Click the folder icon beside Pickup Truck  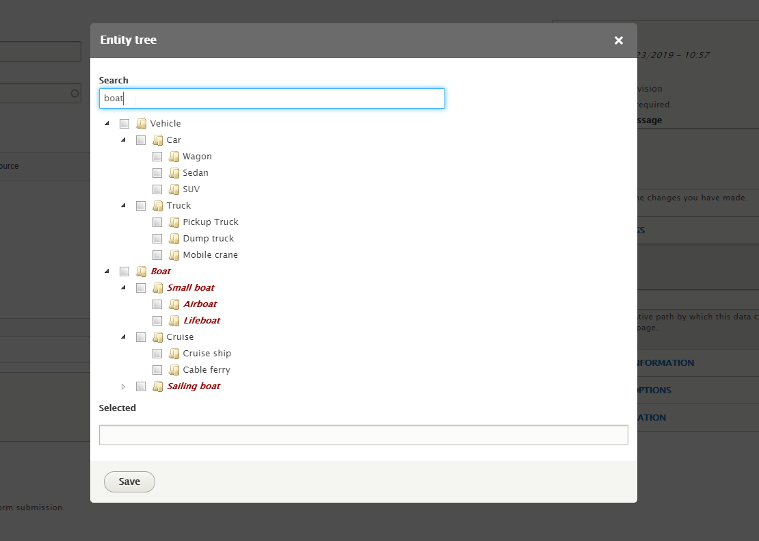click(x=174, y=222)
